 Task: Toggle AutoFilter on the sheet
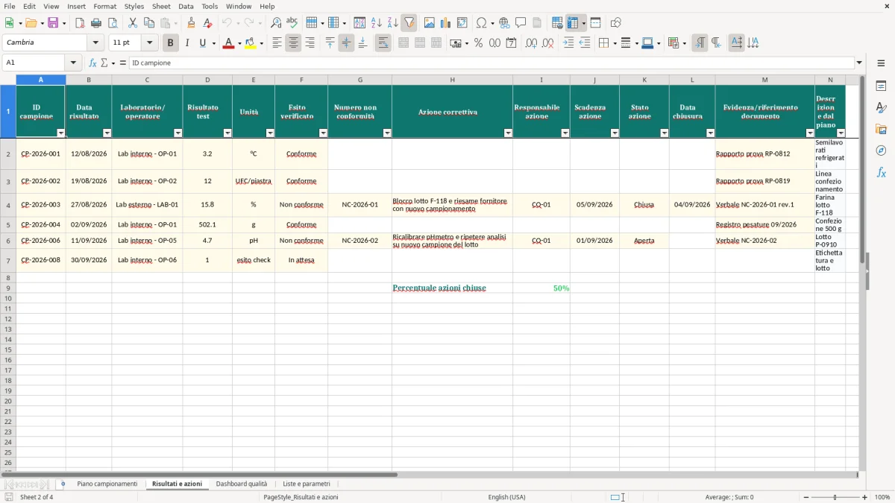coord(409,23)
